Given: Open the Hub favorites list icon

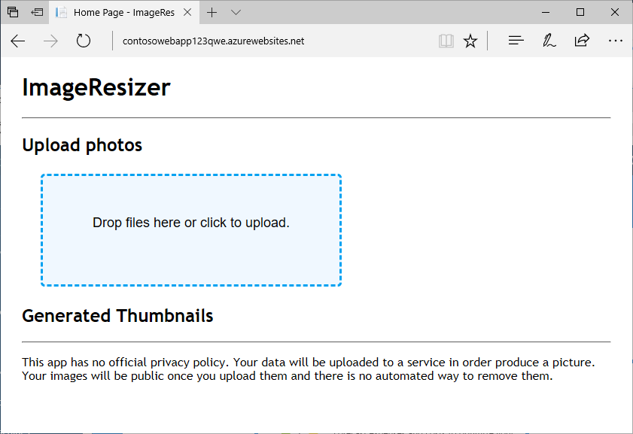Looking at the screenshot, I should tap(516, 41).
